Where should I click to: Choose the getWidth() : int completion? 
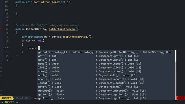(106, 98)
